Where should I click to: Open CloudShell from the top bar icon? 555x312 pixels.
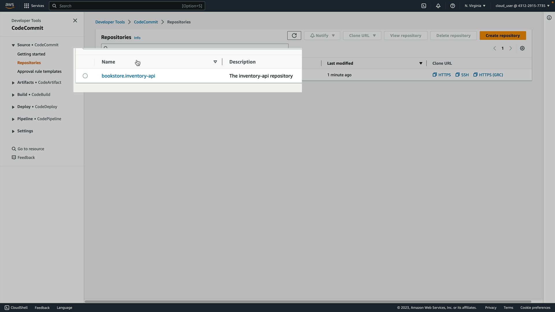coord(423,6)
